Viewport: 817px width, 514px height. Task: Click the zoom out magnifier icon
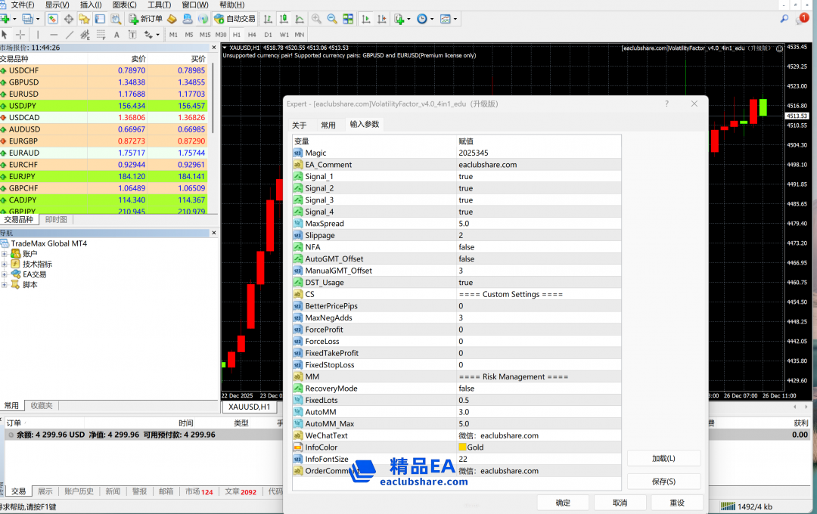coord(332,19)
